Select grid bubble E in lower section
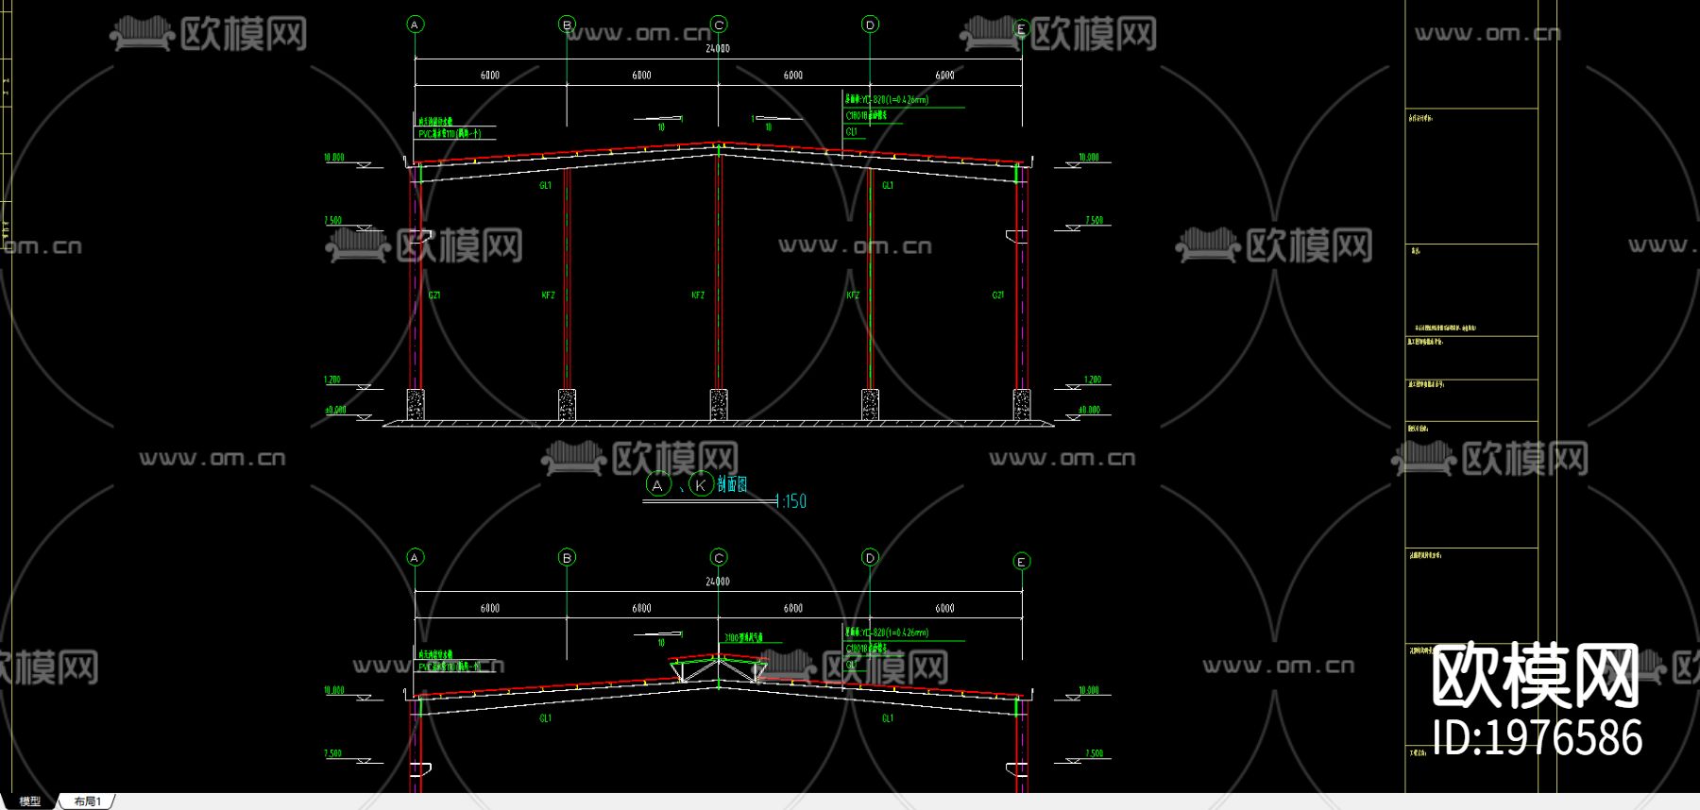 (1021, 562)
